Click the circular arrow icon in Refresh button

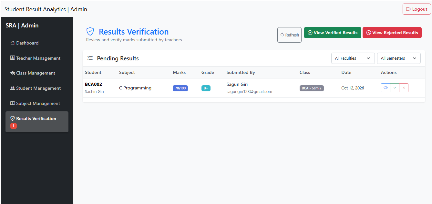click(x=282, y=35)
